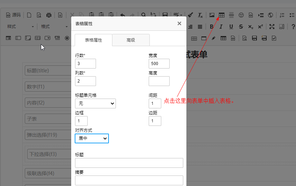Switch to the 高级 tab
Image resolution: width=296 pixels, height=186 pixels.
pos(131,40)
